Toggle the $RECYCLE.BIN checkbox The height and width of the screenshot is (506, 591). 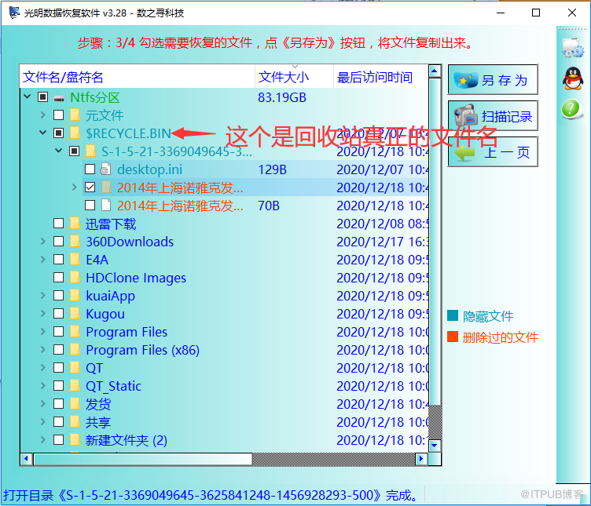[x=58, y=133]
